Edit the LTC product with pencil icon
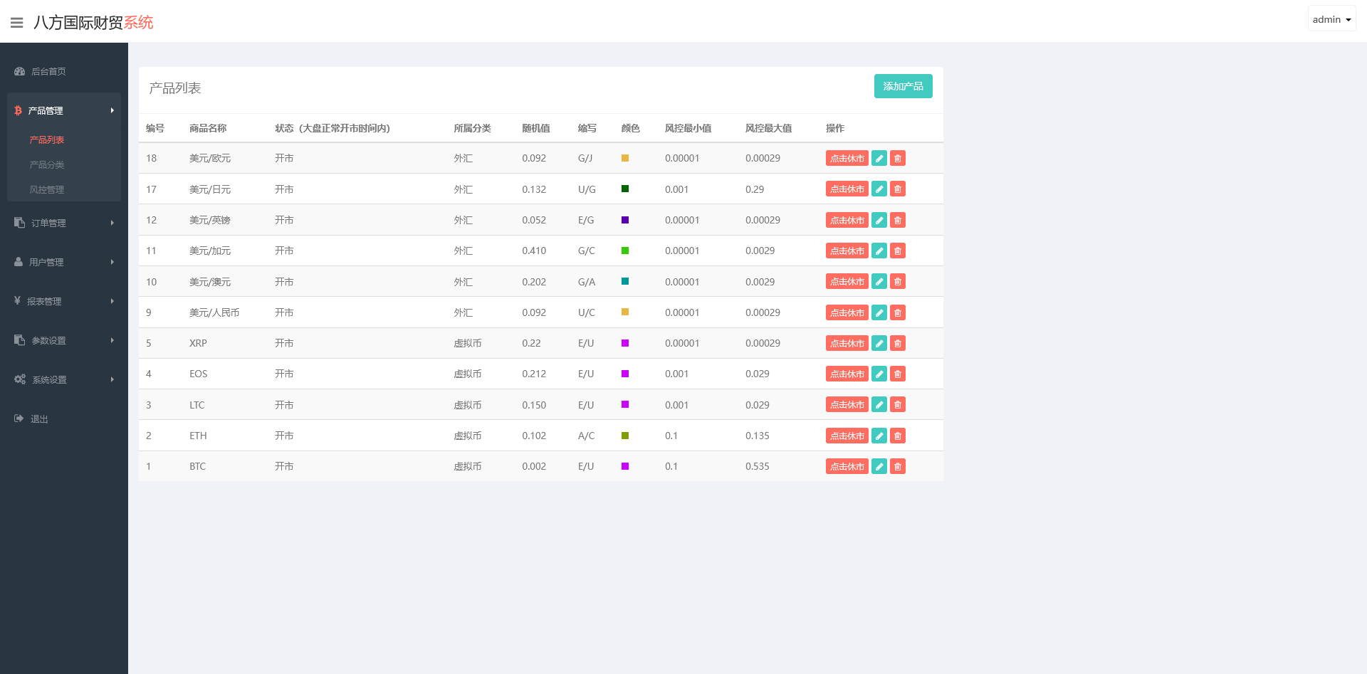 click(x=879, y=404)
